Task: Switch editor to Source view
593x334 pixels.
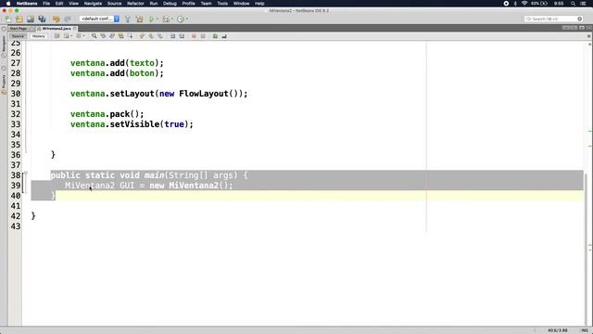Action: (18, 36)
